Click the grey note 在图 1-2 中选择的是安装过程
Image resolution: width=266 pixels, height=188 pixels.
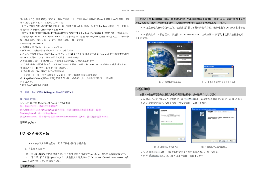pos(180,95)
